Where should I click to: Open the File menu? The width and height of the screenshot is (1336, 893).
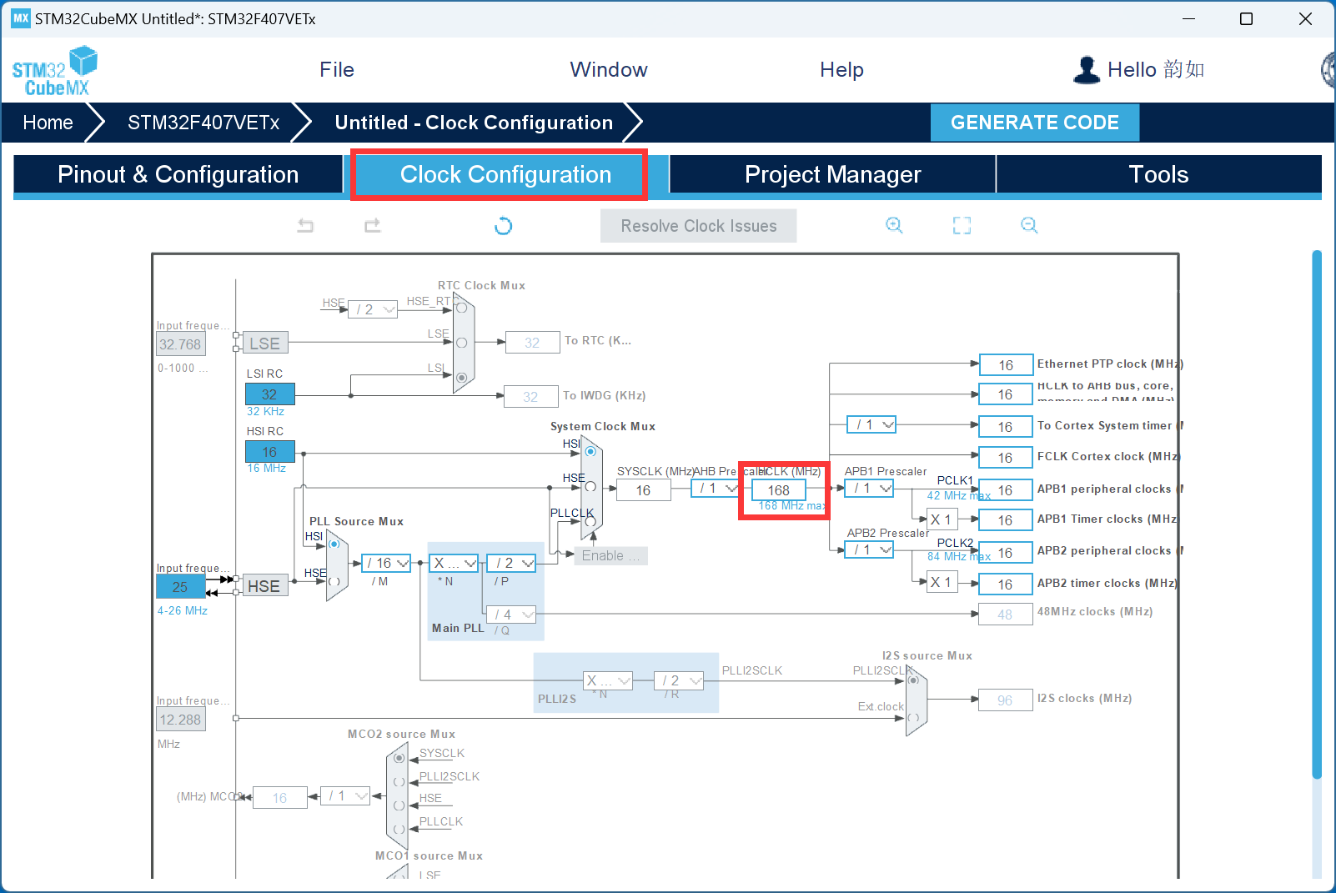(337, 70)
